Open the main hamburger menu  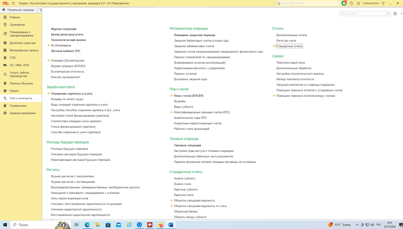pyautogui.click(x=13, y=3)
